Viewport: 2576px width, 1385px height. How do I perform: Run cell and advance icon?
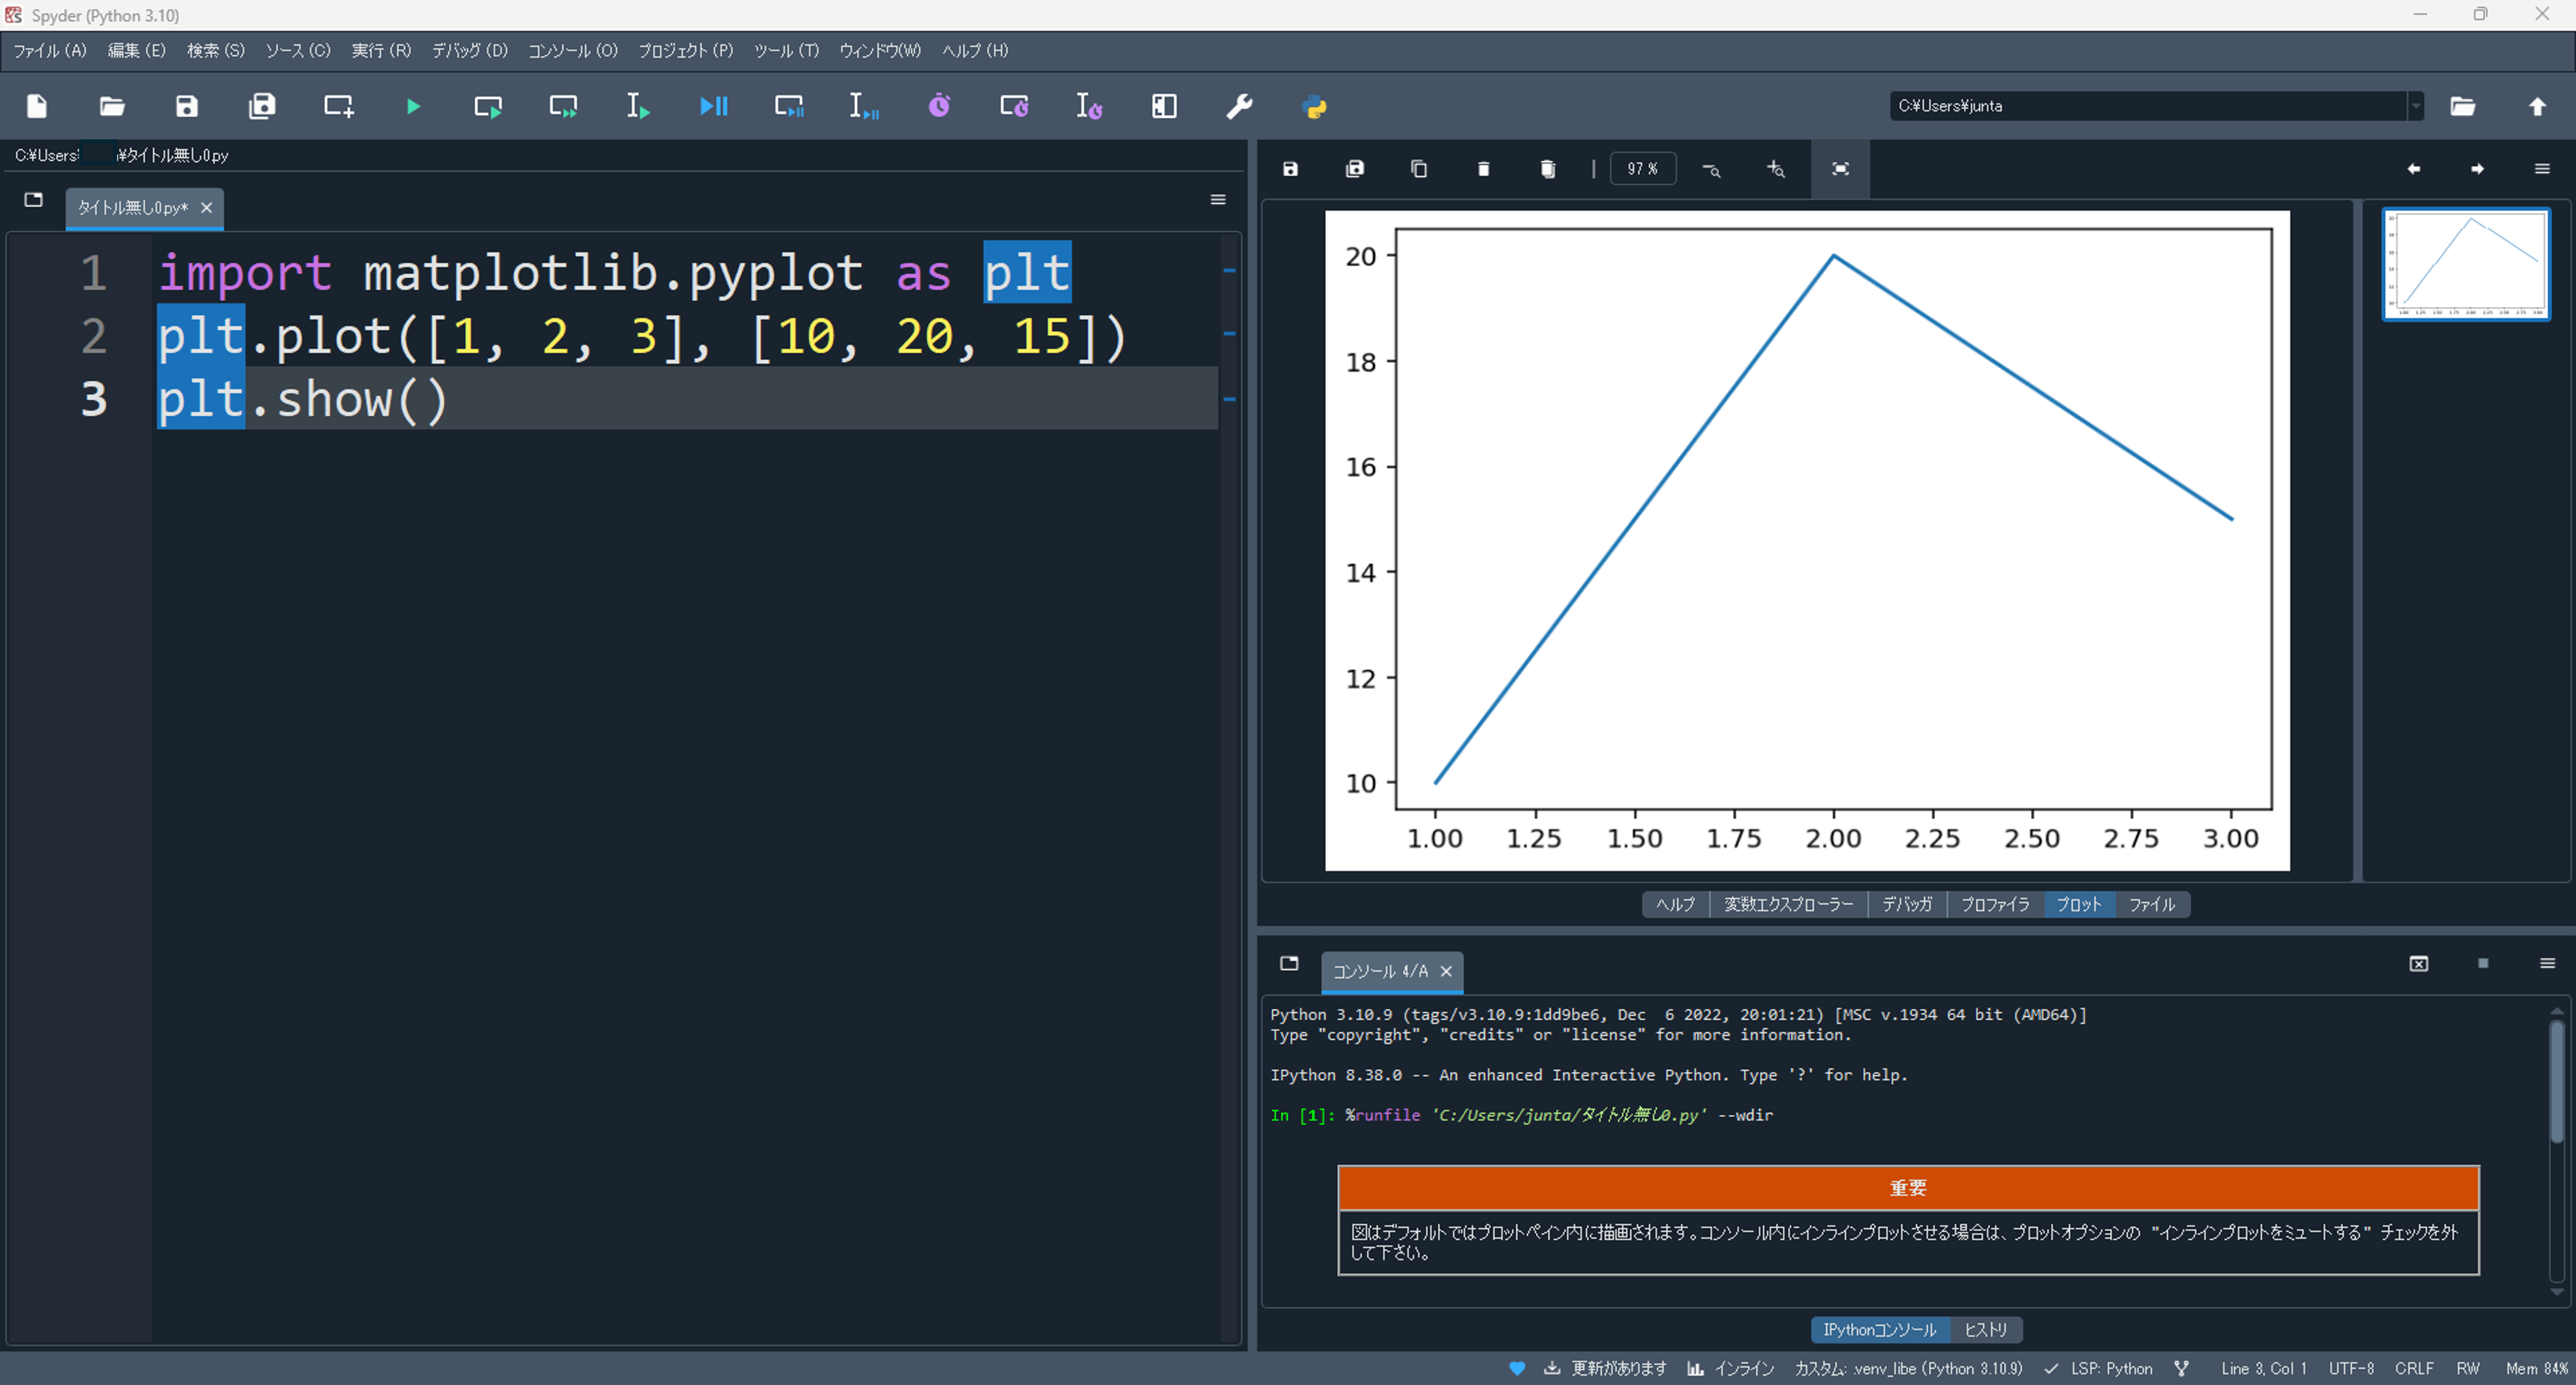(563, 106)
